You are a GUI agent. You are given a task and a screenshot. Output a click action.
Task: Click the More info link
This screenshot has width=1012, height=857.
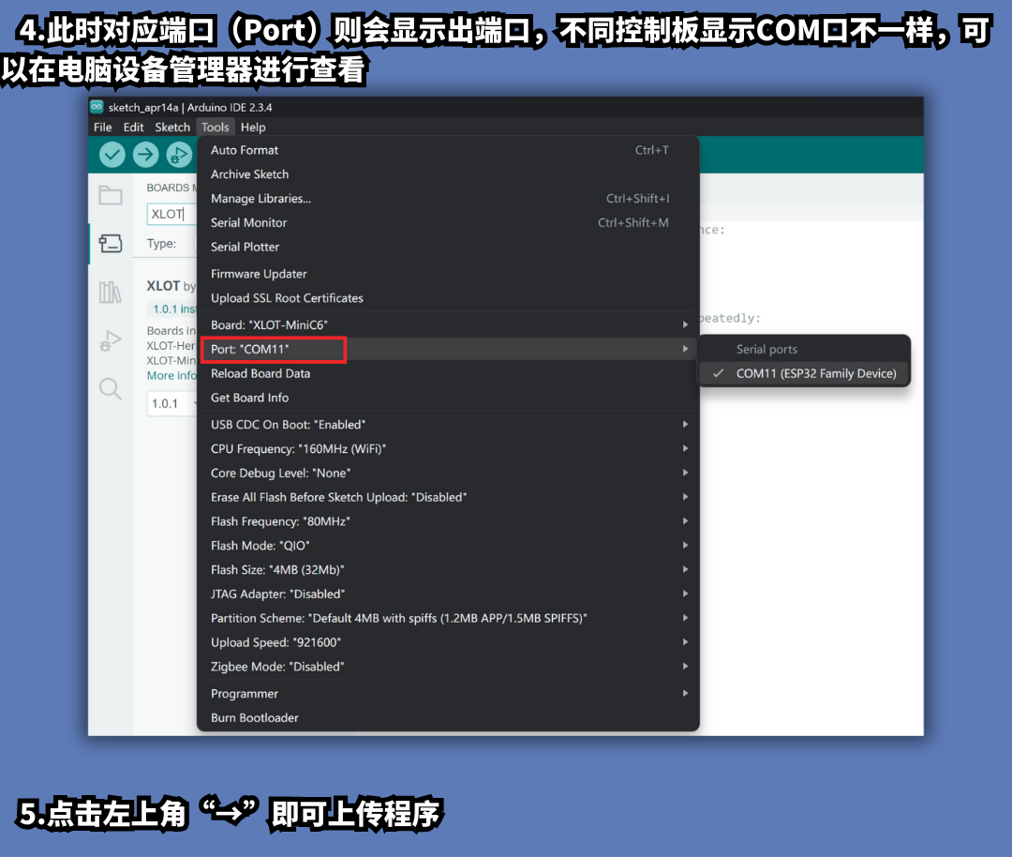(171, 376)
